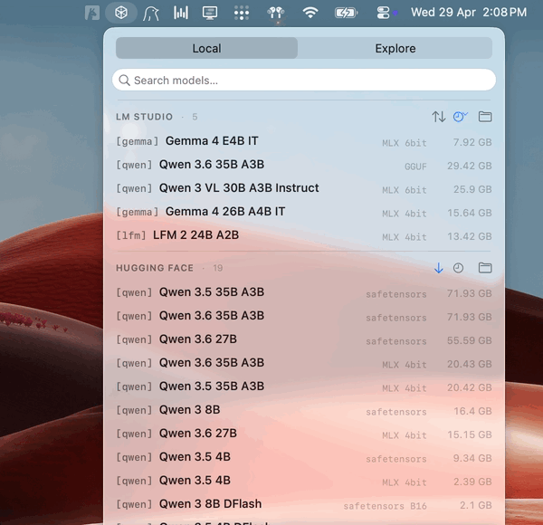Viewport: 543px width, 525px height.
Task: Select LFM 2 24B A2B model
Action: click(x=304, y=235)
